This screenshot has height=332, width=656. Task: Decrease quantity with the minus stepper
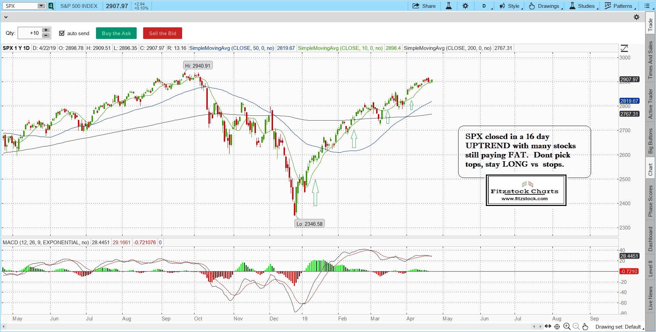click(46, 36)
